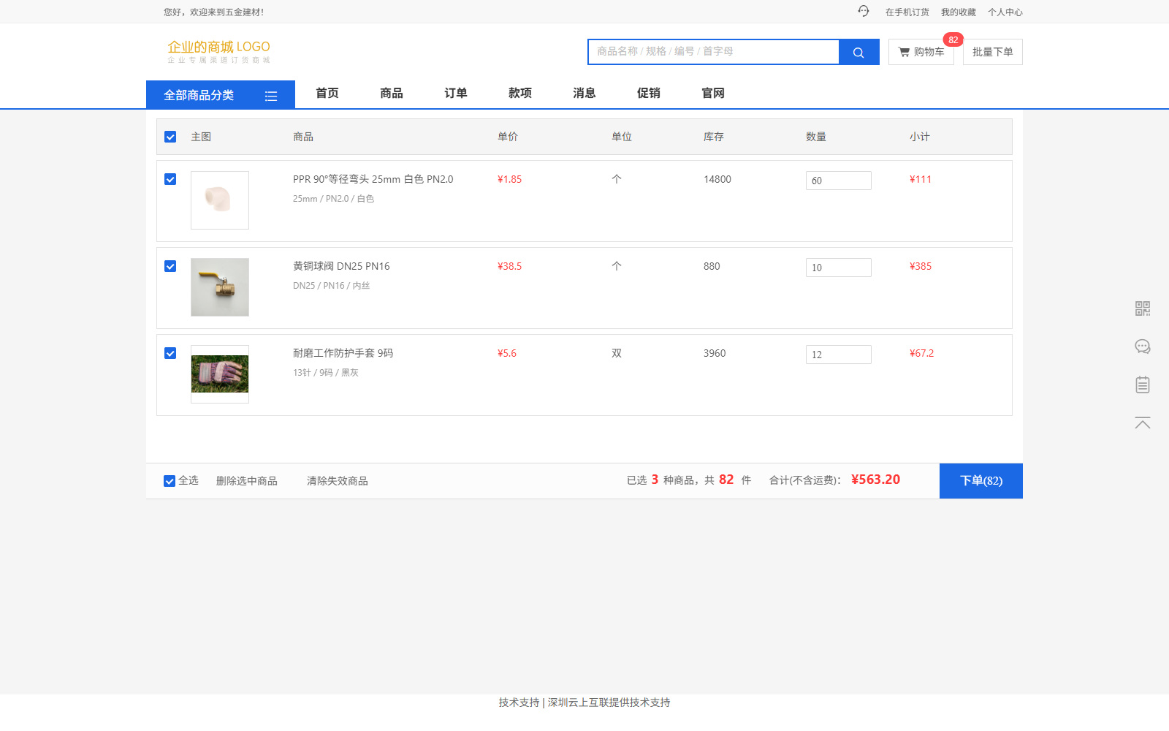1169x731 pixels.
Task: Toggle the bottom 全选 checkbox
Action: (x=170, y=481)
